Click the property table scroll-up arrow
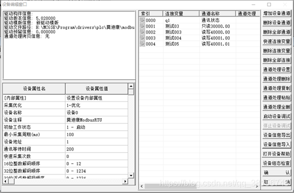Viewport: 294px width, 193px height. (x=131, y=86)
